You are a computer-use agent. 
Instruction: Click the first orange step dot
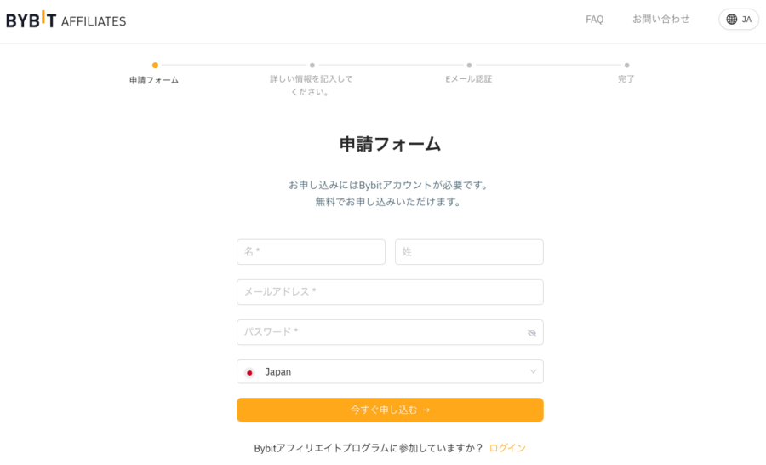[155, 65]
